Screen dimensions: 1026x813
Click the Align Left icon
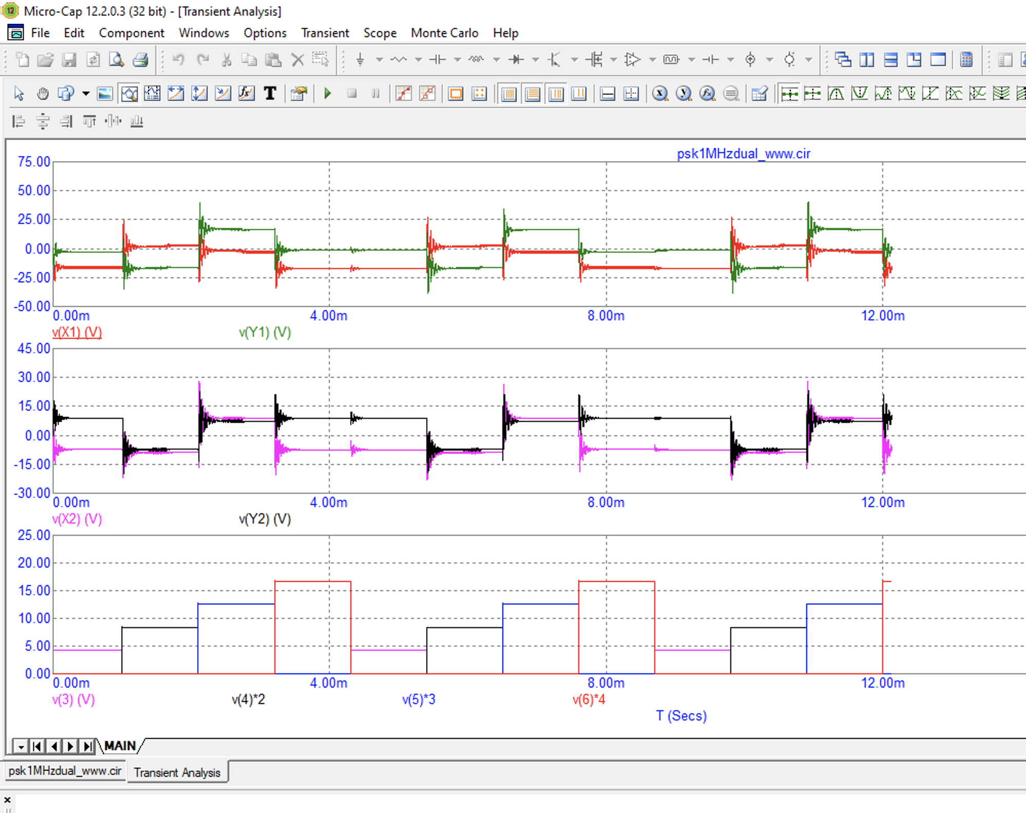tap(18, 122)
